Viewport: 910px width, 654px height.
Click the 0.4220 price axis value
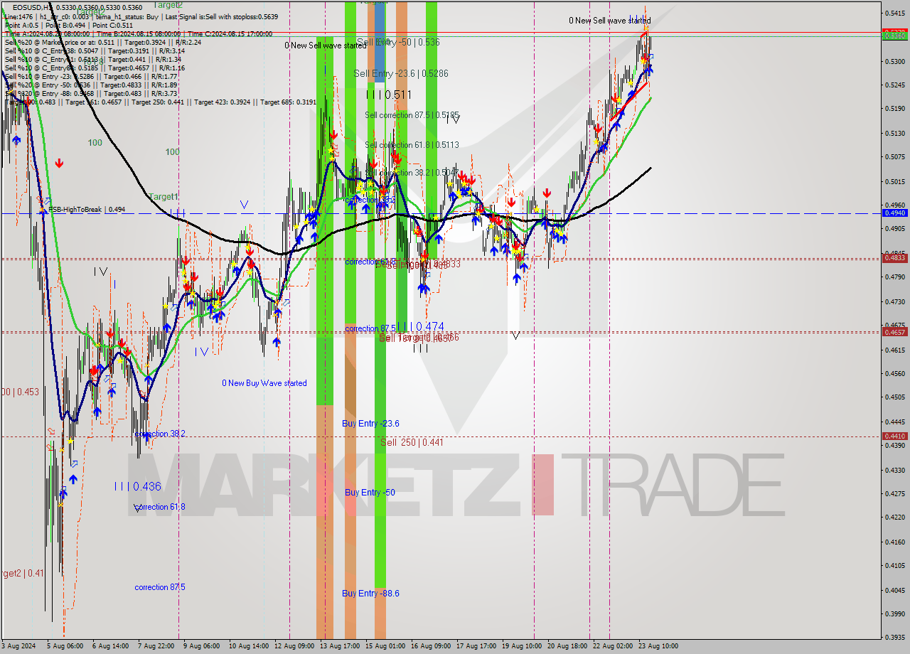click(x=894, y=518)
